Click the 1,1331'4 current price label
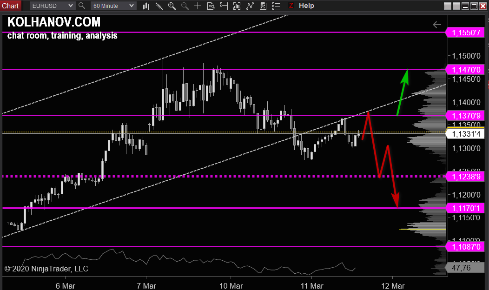This screenshot has width=489, height=290. (467, 133)
